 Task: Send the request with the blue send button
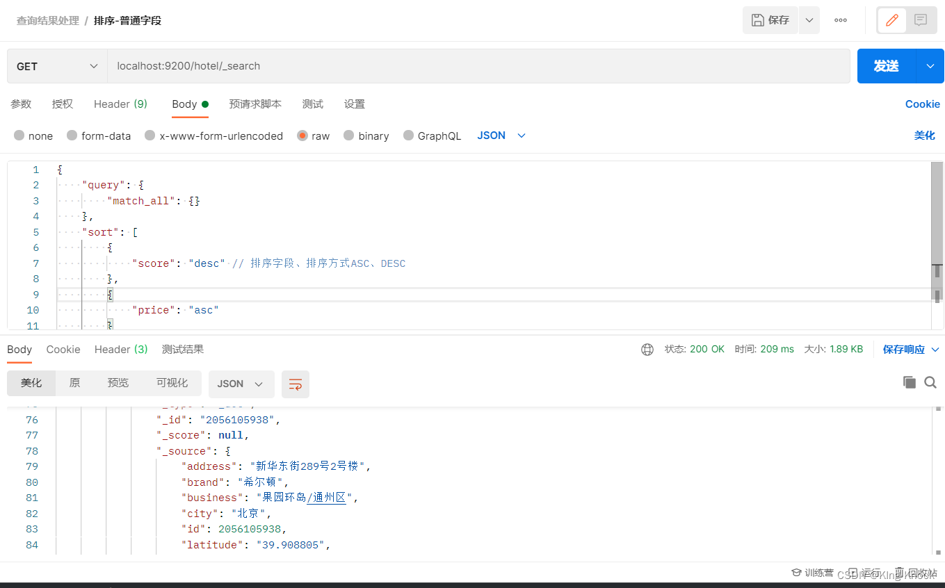point(887,66)
